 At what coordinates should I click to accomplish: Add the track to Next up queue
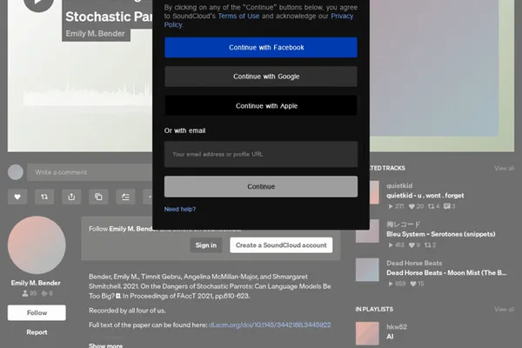pyautogui.click(x=125, y=197)
